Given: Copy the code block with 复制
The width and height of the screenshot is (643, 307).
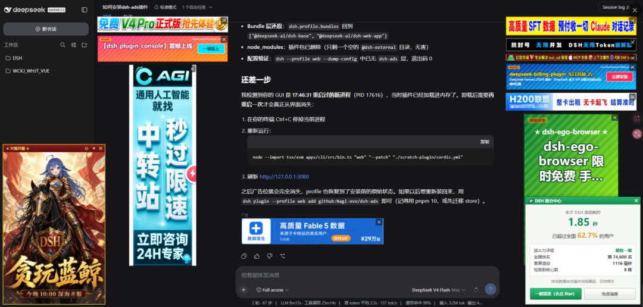Looking at the screenshot, I should (x=485, y=142).
